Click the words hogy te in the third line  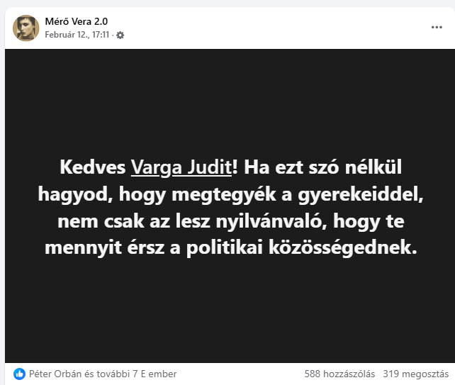pyautogui.click(x=369, y=221)
